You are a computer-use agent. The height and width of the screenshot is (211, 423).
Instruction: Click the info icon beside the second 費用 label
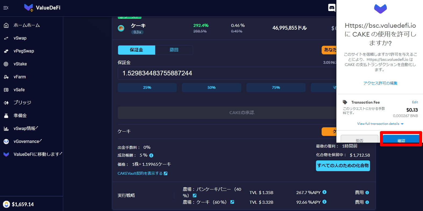[367, 202]
